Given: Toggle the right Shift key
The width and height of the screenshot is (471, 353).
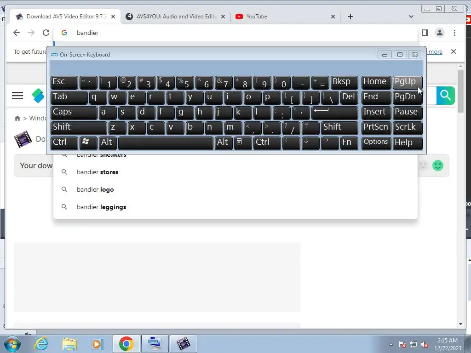Looking at the screenshot, I should tap(339, 128).
